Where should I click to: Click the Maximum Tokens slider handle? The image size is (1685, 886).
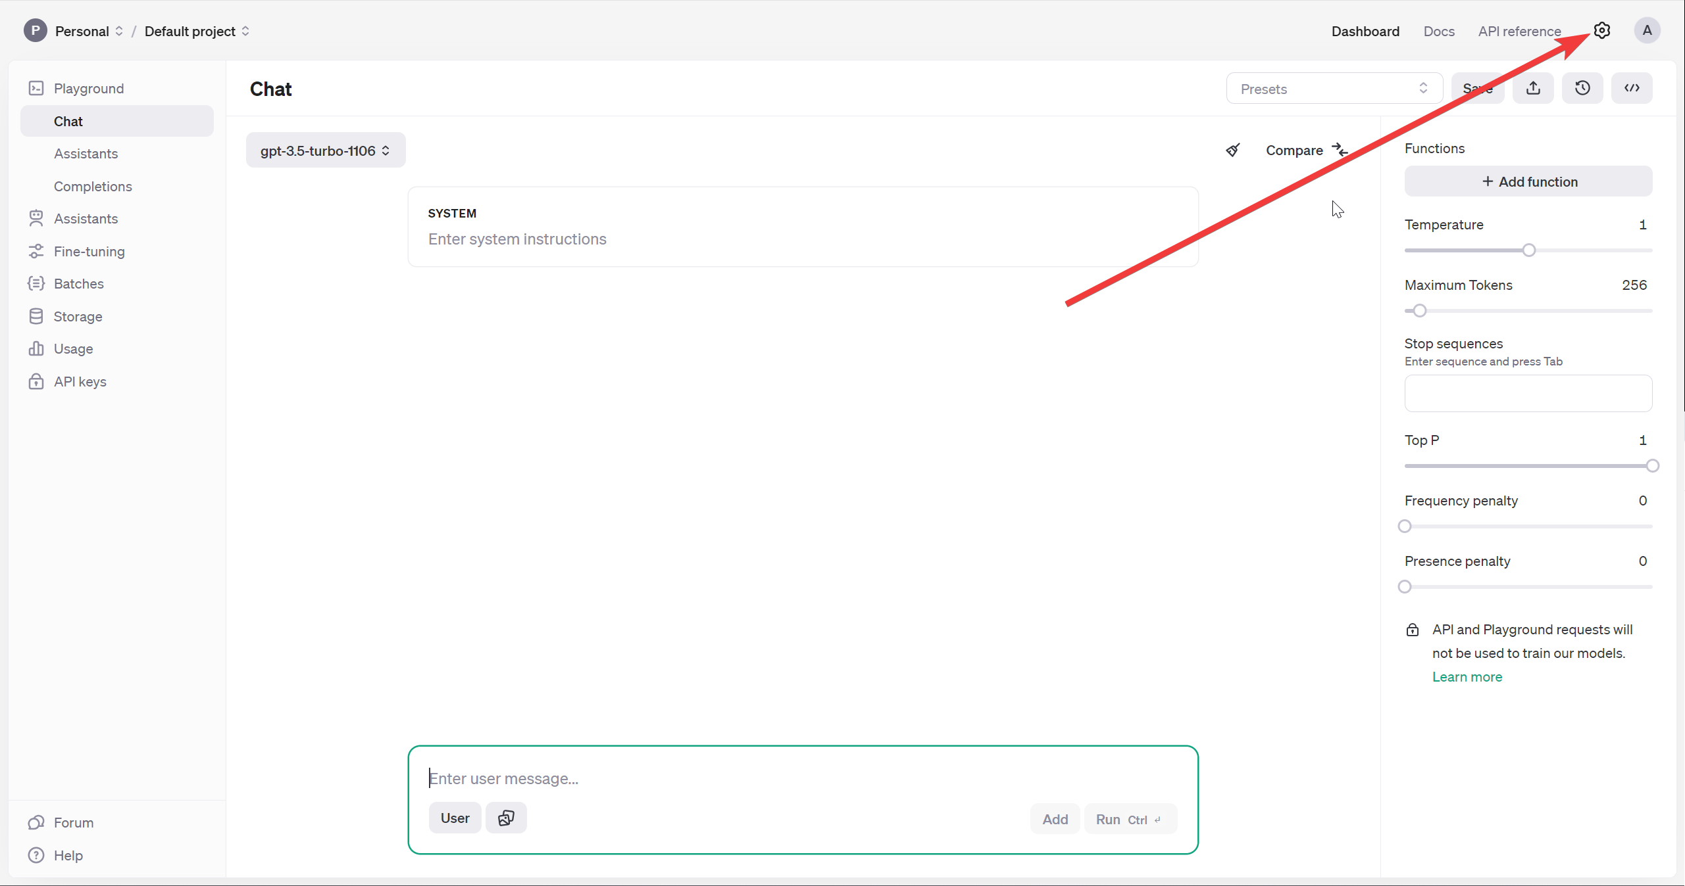click(x=1420, y=310)
